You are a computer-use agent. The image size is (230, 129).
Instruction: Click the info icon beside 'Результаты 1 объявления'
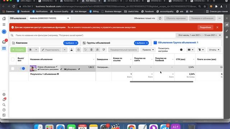point(58,74)
